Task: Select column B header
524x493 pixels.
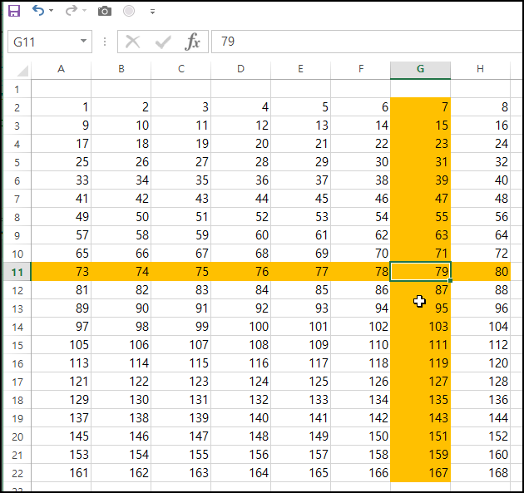Action: 121,70
